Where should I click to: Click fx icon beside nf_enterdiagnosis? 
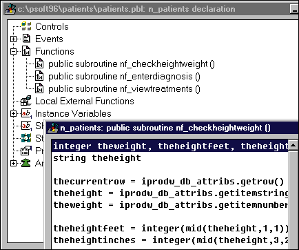39,76
